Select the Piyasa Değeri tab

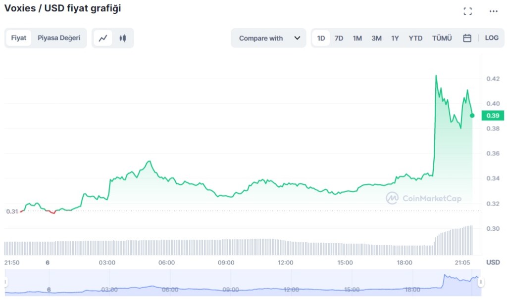(59, 38)
